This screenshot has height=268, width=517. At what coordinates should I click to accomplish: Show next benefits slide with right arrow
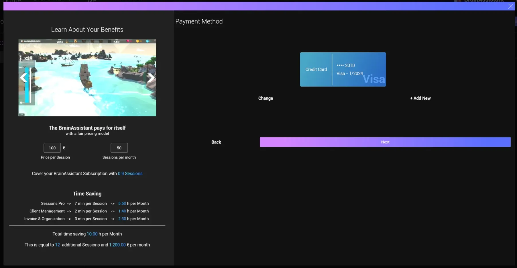[x=151, y=78]
